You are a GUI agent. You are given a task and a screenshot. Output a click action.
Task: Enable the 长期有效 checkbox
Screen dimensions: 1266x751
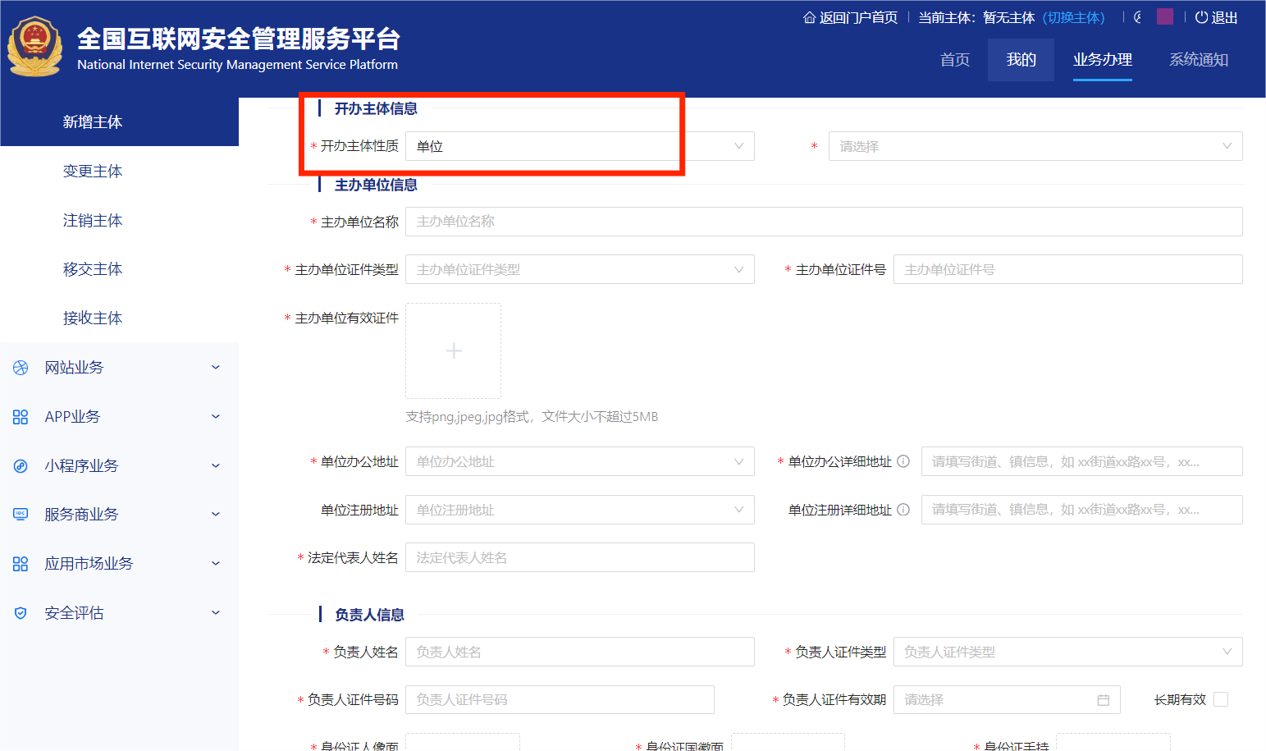point(1220,699)
